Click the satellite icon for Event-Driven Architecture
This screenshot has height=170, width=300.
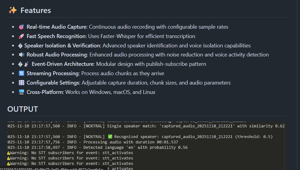[27, 64]
